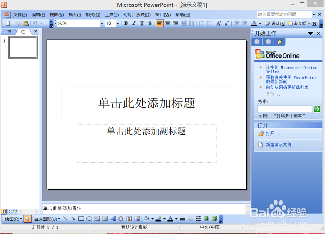Select the slide 1 thumbnail
This screenshot has height=234, width=325.
(23, 47)
